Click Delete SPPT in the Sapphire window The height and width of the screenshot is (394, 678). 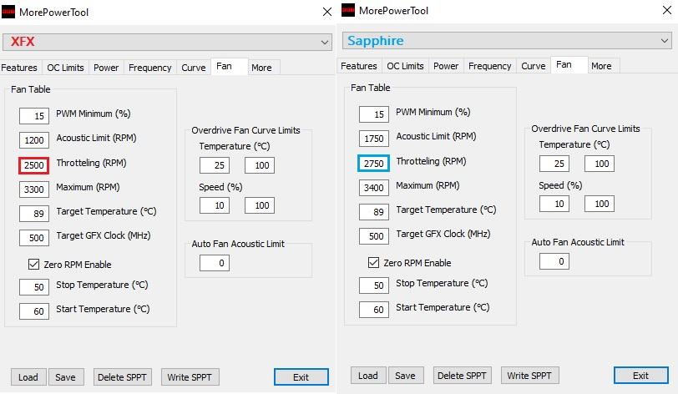[x=463, y=376]
